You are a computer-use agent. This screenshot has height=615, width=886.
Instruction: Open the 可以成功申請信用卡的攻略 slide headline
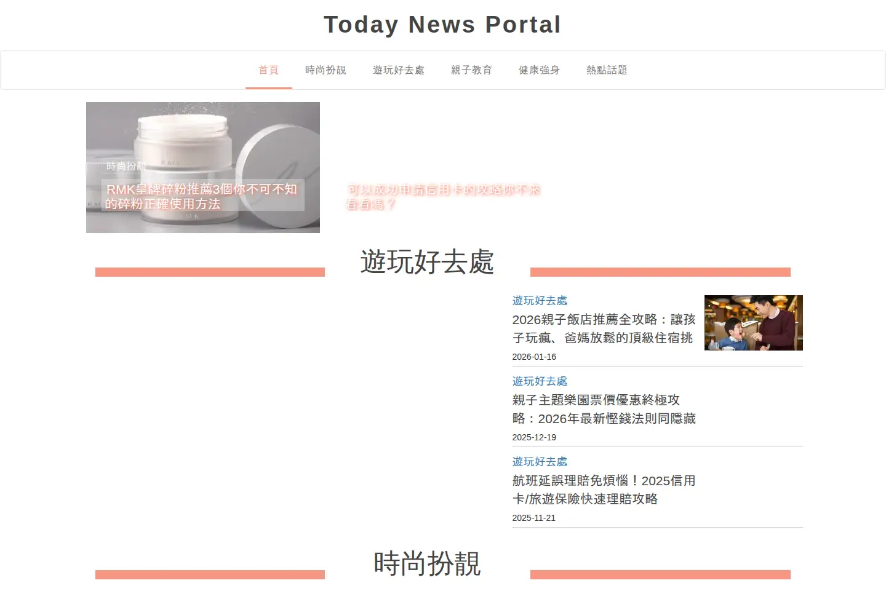coord(443,197)
